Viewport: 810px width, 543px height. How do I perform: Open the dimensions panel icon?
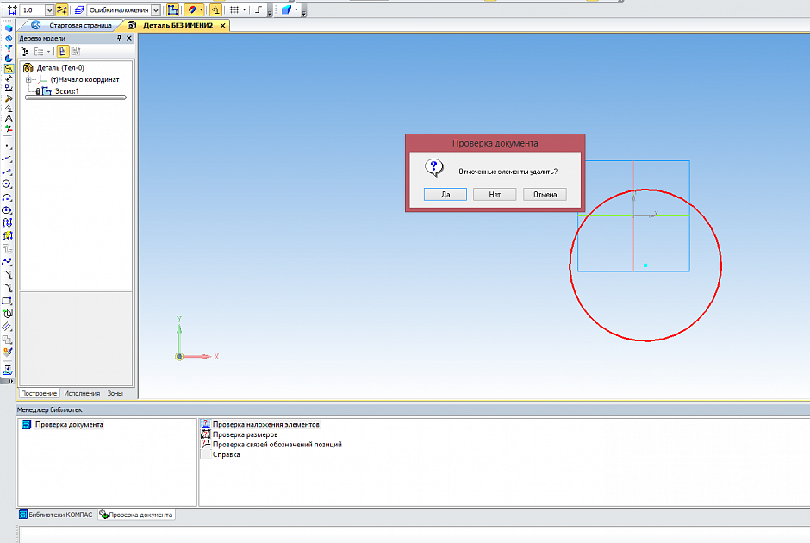point(9,78)
